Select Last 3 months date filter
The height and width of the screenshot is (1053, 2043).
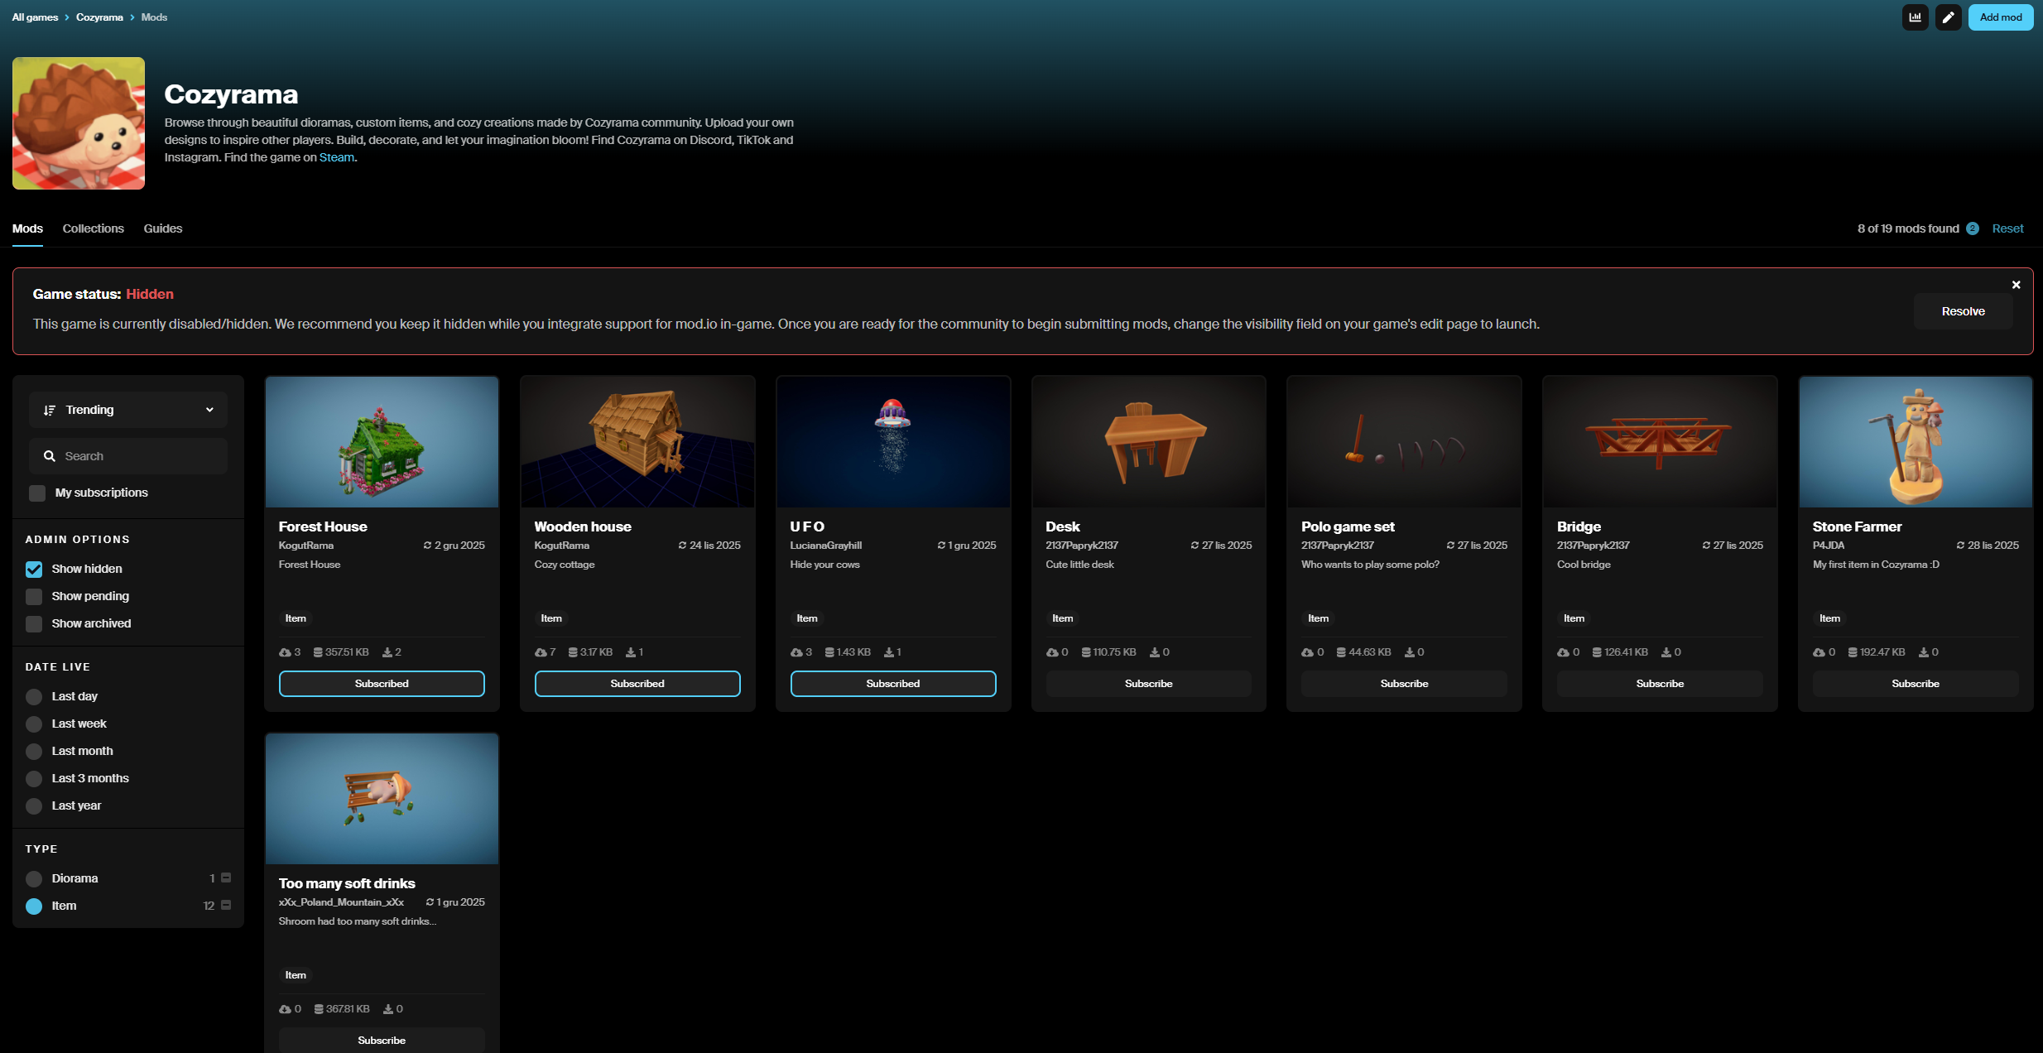click(x=34, y=779)
